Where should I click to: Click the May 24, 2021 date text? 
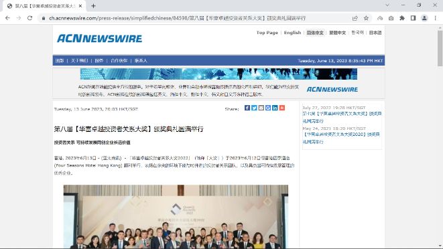(334, 129)
